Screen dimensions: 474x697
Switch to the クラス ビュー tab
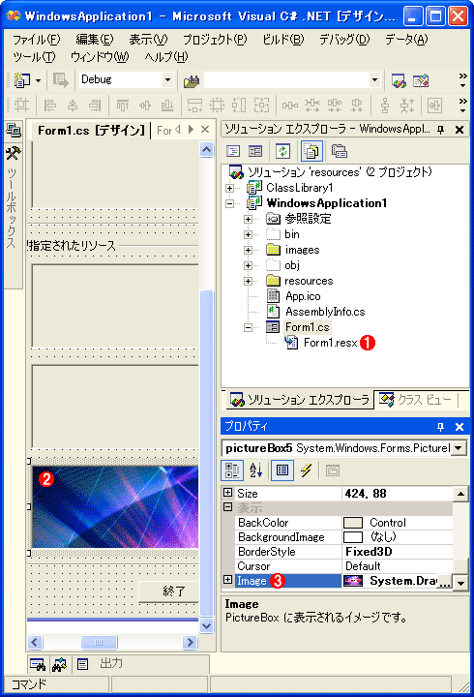tap(416, 400)
